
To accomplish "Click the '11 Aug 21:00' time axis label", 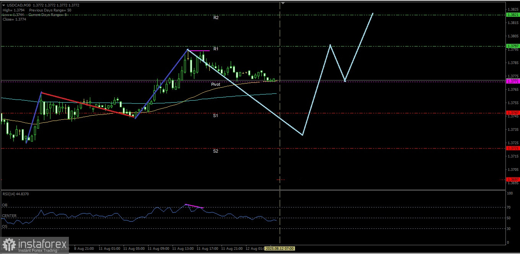I will point(232,249).
